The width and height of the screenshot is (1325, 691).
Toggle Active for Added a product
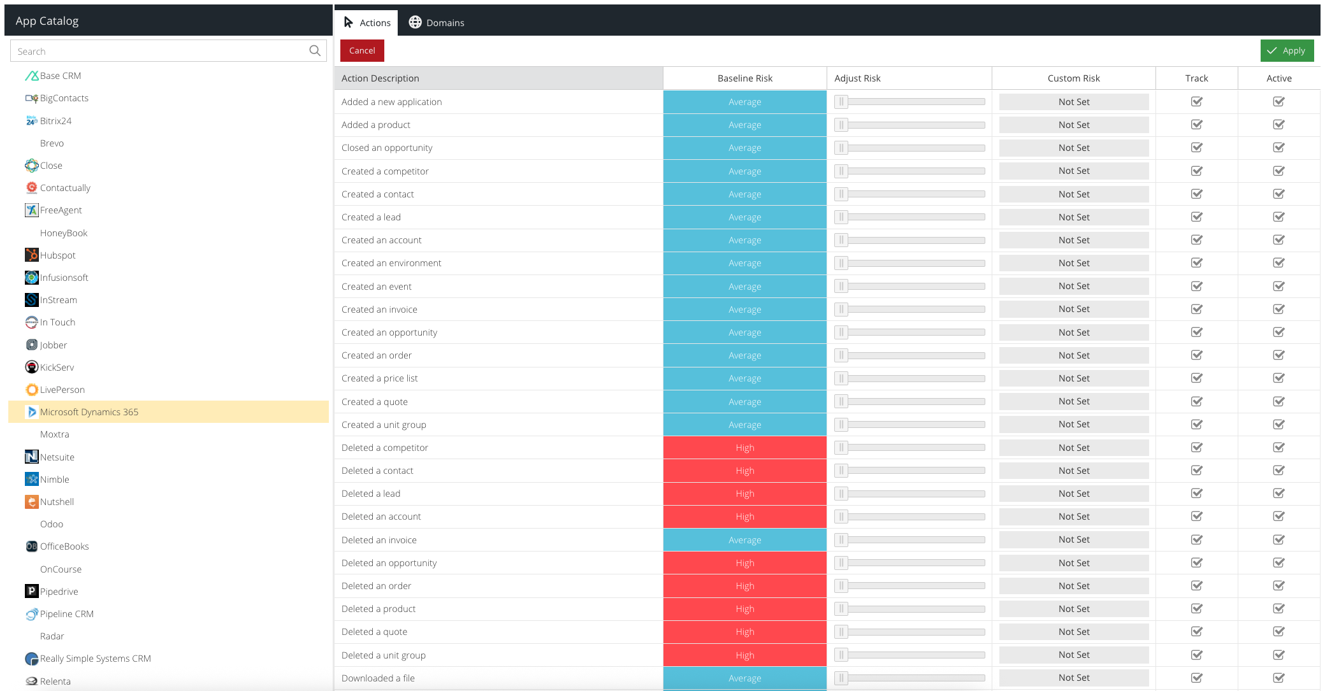(1279, 125)
